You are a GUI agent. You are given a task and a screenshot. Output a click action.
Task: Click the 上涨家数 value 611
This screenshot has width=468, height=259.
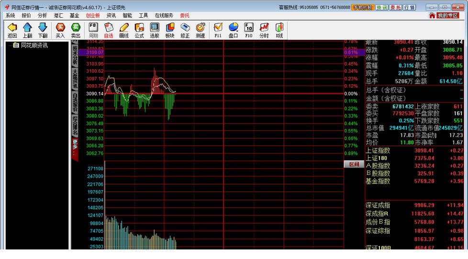click(458, 107)
